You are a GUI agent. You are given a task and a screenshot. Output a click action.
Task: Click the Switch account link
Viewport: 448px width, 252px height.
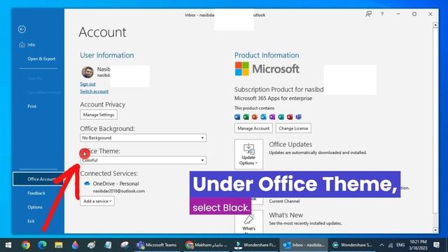94,92
